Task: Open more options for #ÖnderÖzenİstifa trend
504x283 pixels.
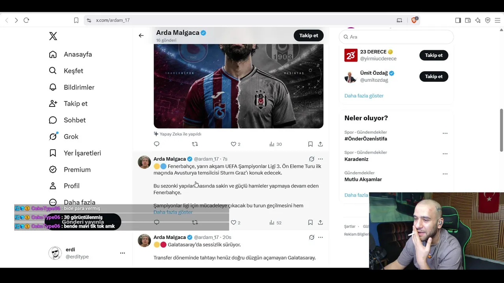Action: point(445,133)
